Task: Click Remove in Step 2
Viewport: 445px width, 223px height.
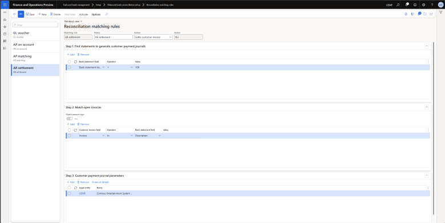Action: 83,124
